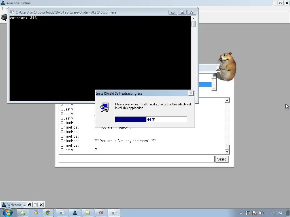290x217 pixels.
Task: Click the chat log scrollbar thumb
Action: point(227,147)
